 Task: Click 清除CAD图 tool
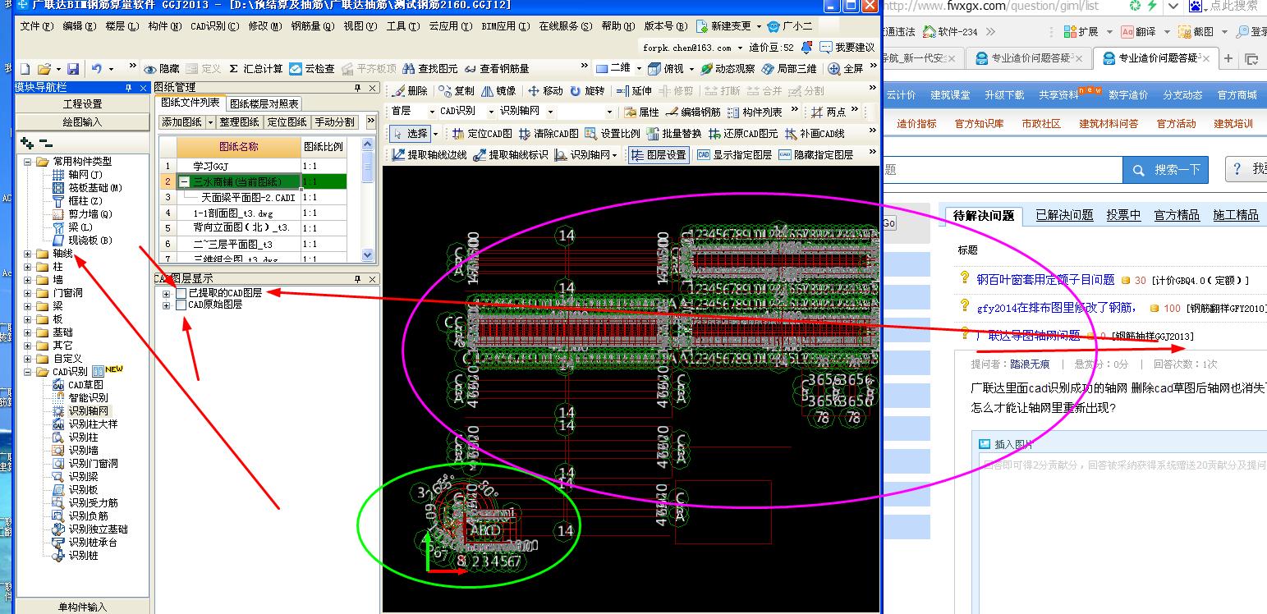[549, 134]
